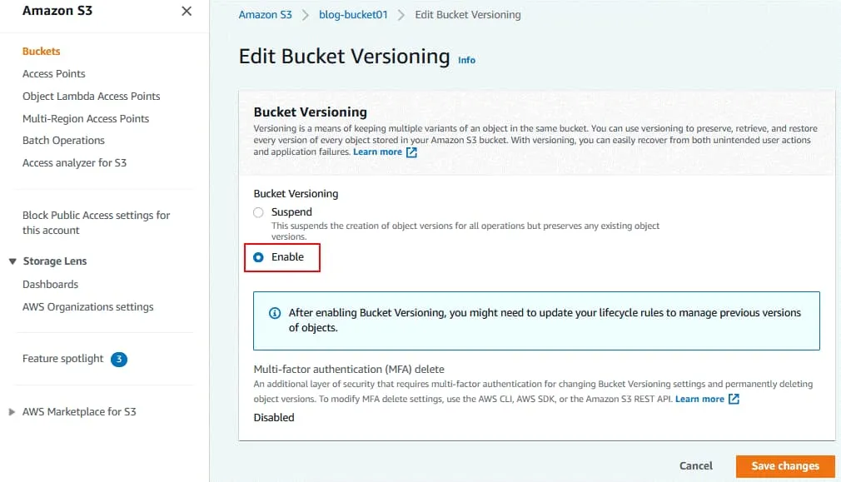Open the Info link beside page title
The image size is (841, 482).
click(x=467, y=60)
